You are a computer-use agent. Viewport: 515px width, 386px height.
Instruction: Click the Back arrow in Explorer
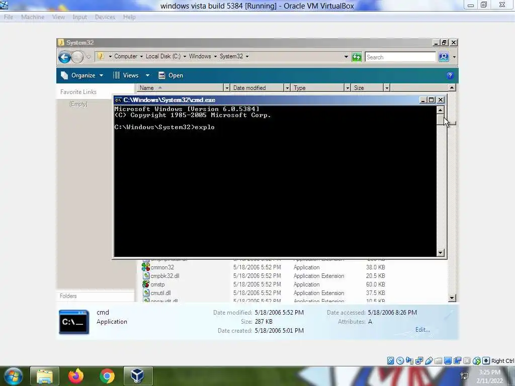coord(65,57)
